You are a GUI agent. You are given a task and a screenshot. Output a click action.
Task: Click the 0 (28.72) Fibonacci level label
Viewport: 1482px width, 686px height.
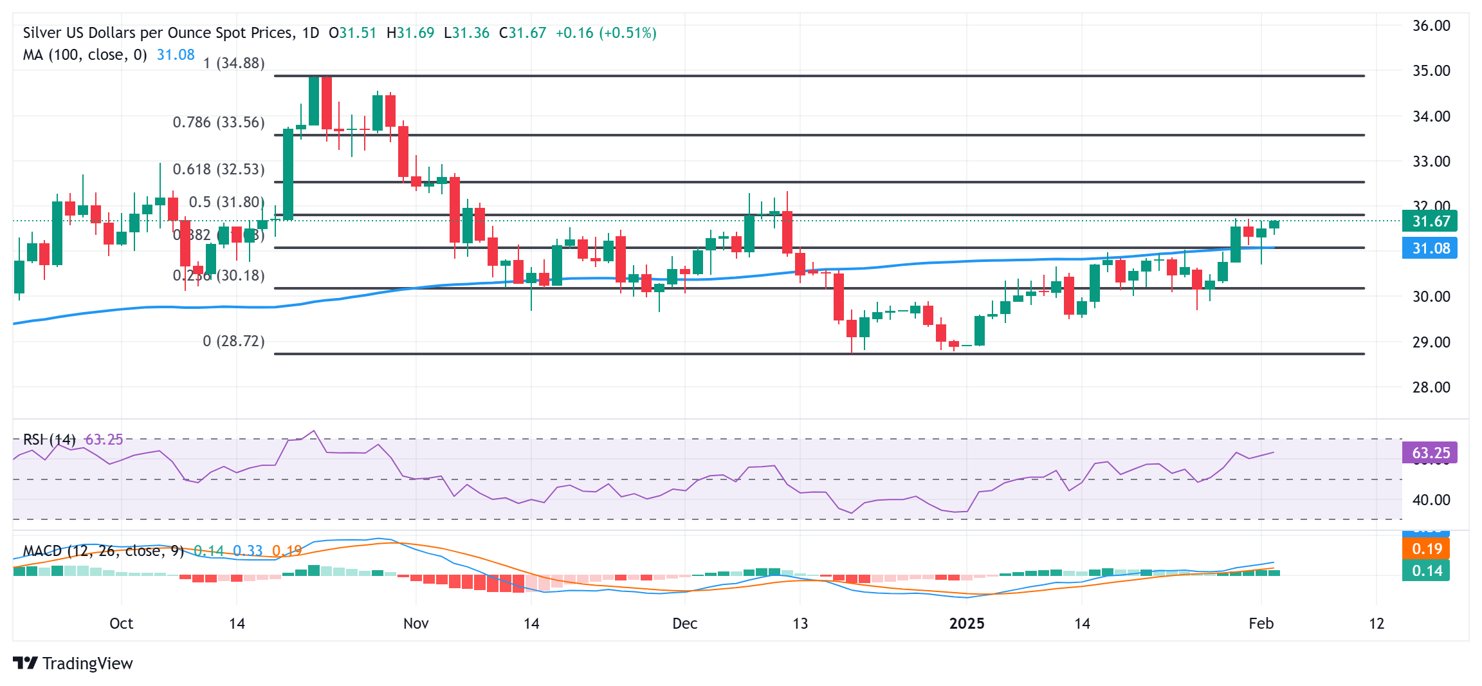[233, 341]
